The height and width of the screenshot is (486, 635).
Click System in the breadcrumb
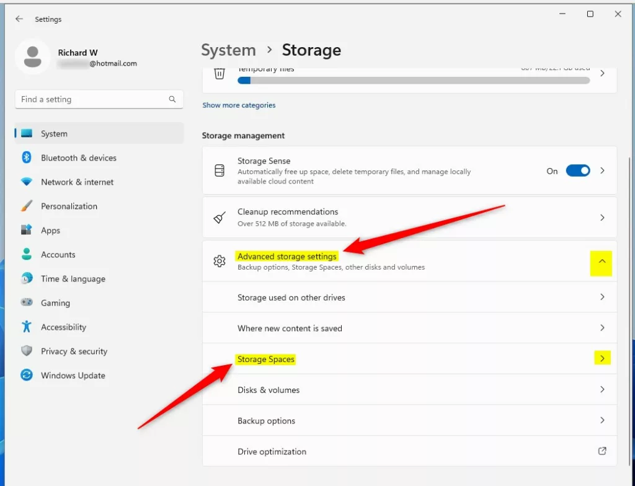pos(228,50)
